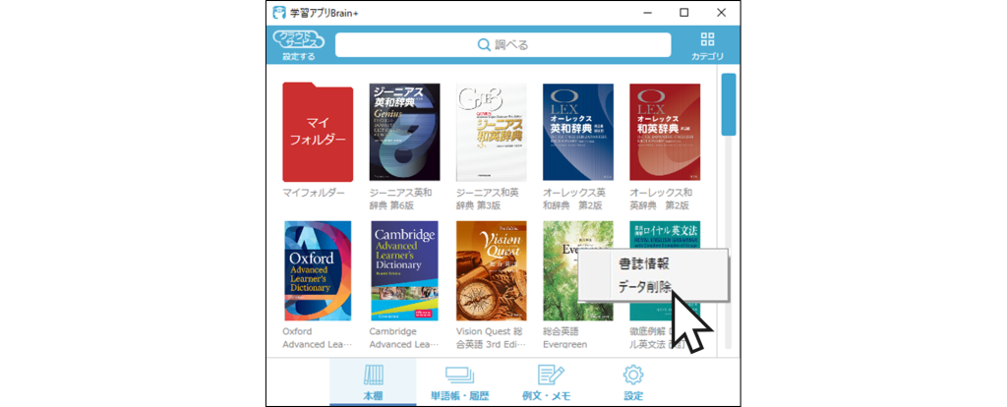Choose データ削除 from context menu
1007x407 pixels.
tap(644, 287)
